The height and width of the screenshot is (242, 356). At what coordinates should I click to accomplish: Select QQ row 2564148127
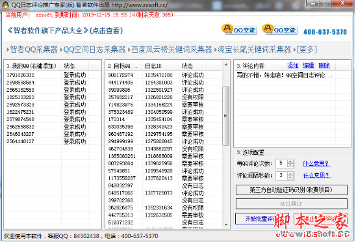[53, 141]
